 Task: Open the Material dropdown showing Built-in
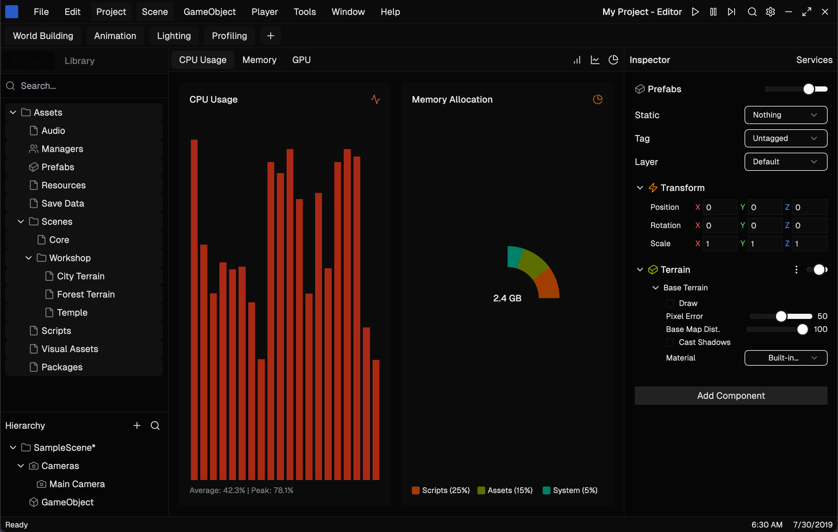pos(785,358)
